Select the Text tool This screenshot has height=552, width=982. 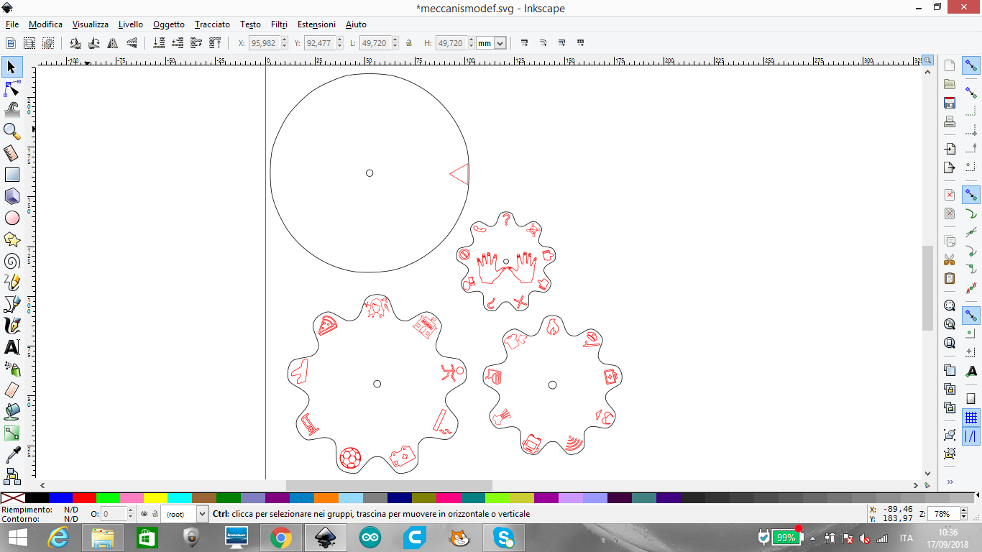click(12, 347)
